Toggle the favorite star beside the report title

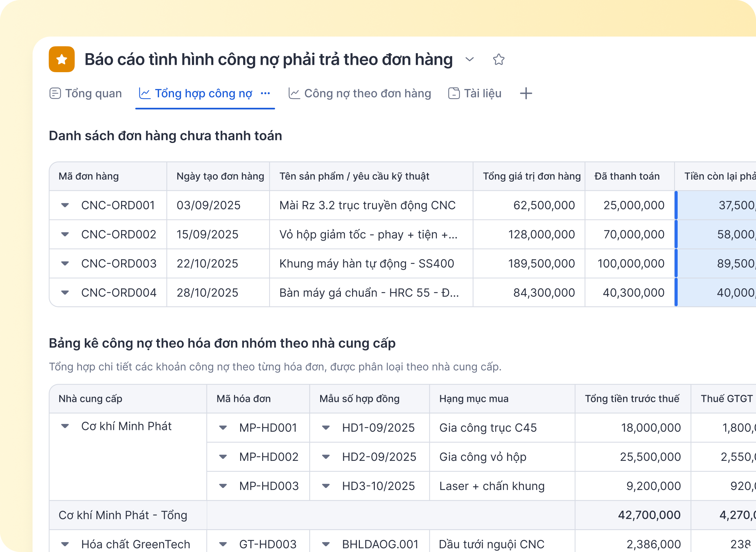pyautogui.click(x=499, y=60)
